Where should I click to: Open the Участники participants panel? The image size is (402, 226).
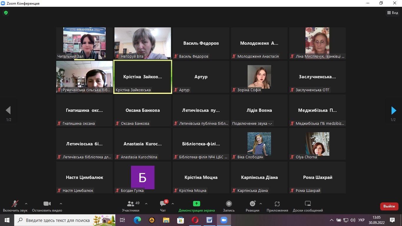(131, 206)
